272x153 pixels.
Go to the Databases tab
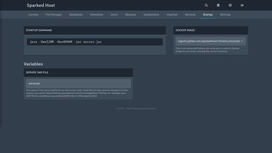click(76, 15)
